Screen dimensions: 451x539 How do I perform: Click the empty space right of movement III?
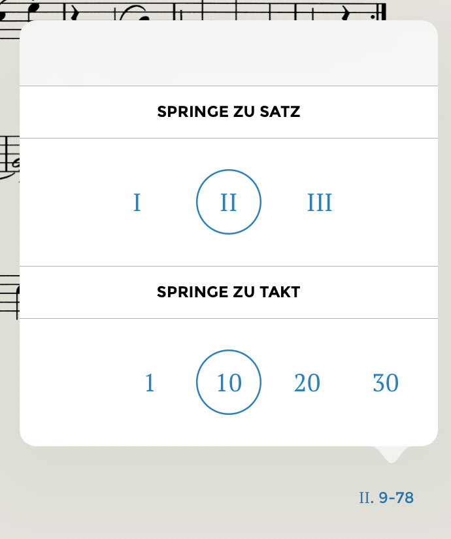pyautogui.click(x=392, y=203)
